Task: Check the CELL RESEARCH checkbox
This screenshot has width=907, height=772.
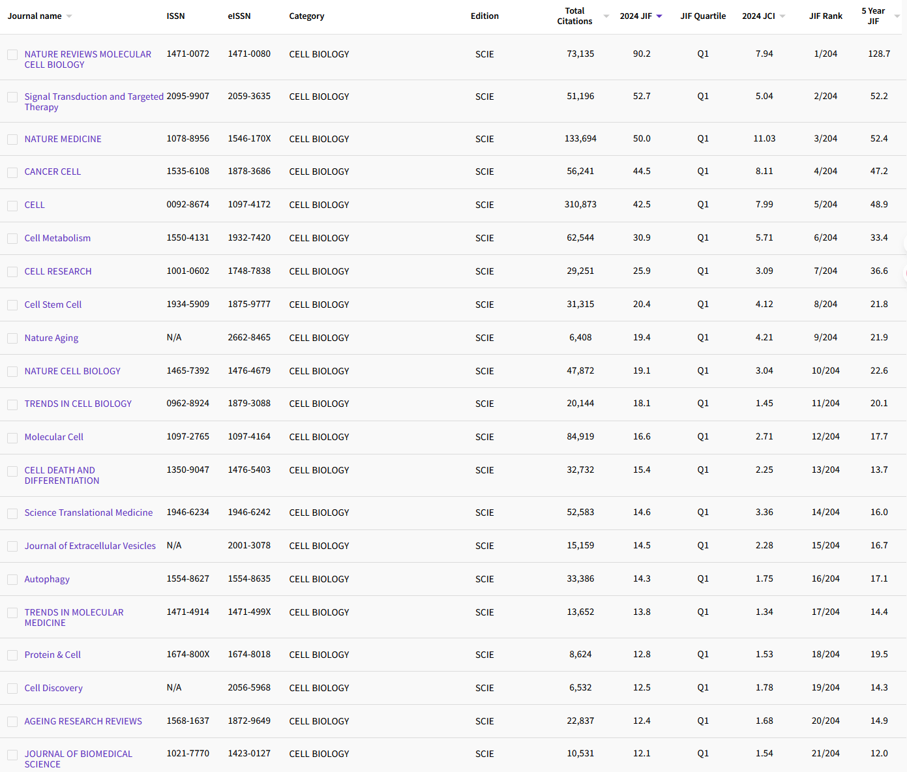Action: [12, 272]
